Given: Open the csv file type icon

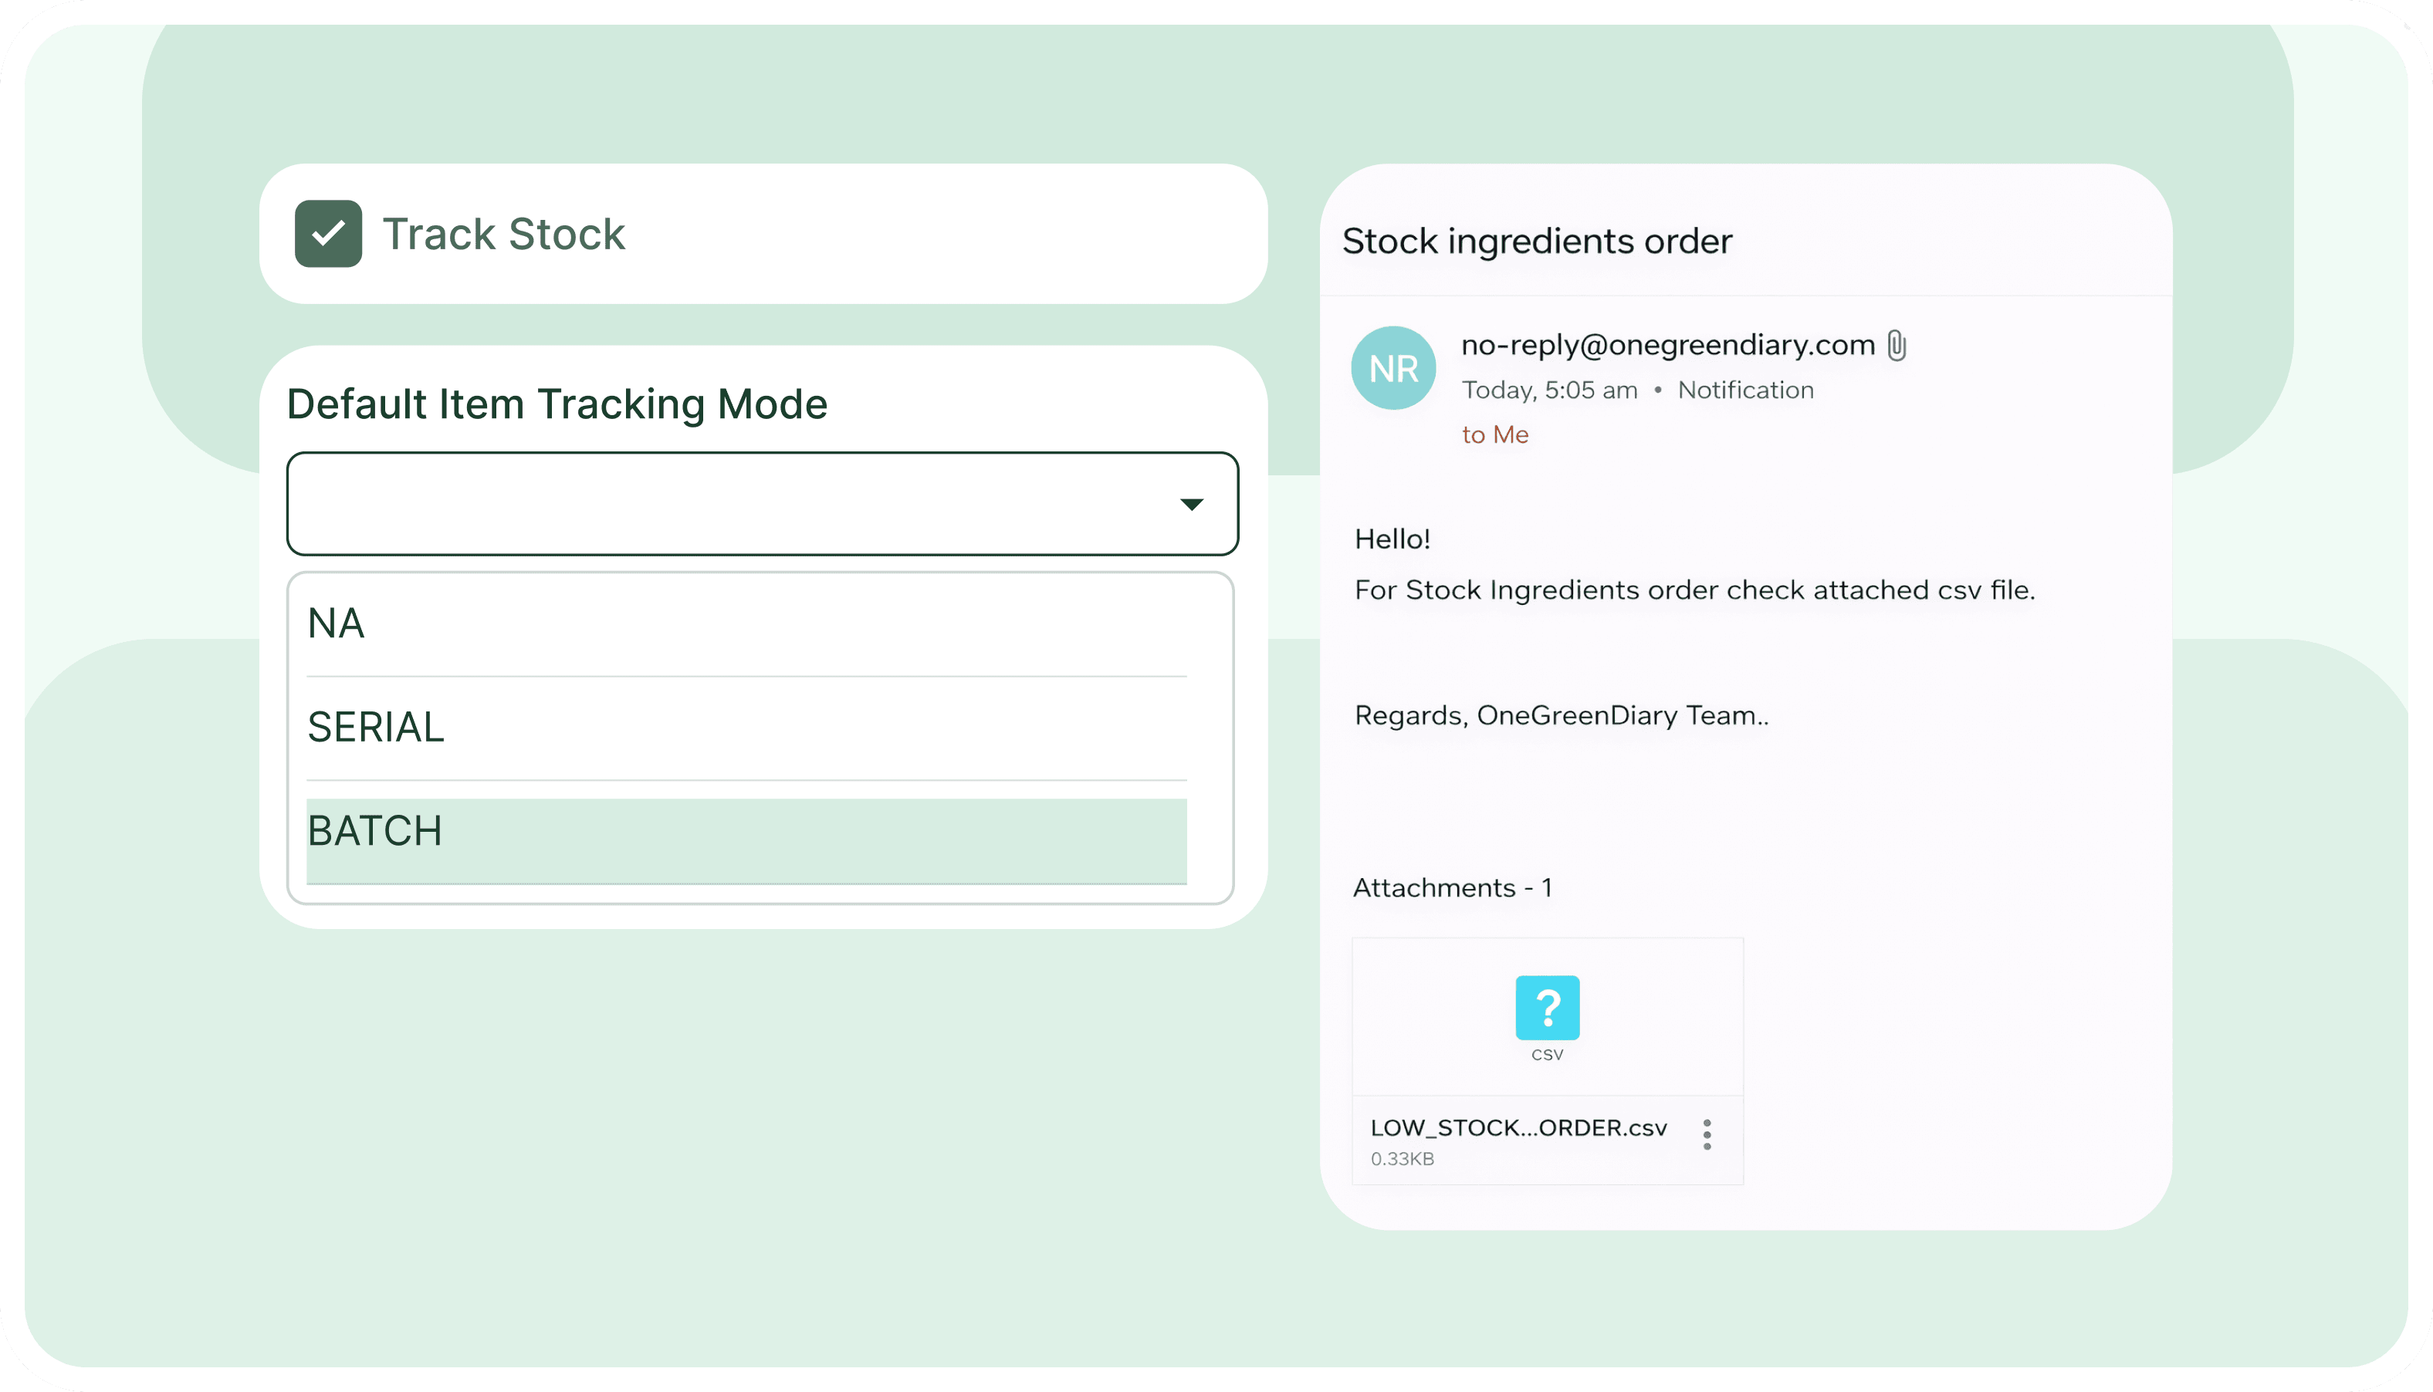Looking at the screenshot, I should (1548, 1008).
